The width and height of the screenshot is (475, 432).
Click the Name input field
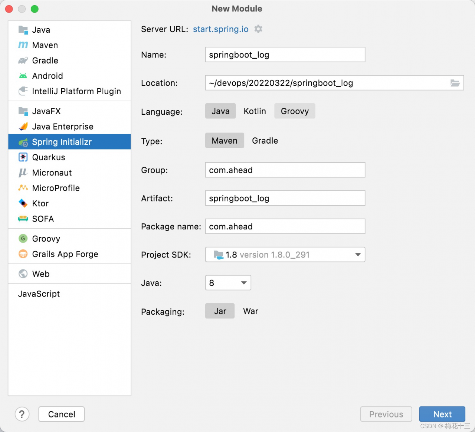point(285,55)
